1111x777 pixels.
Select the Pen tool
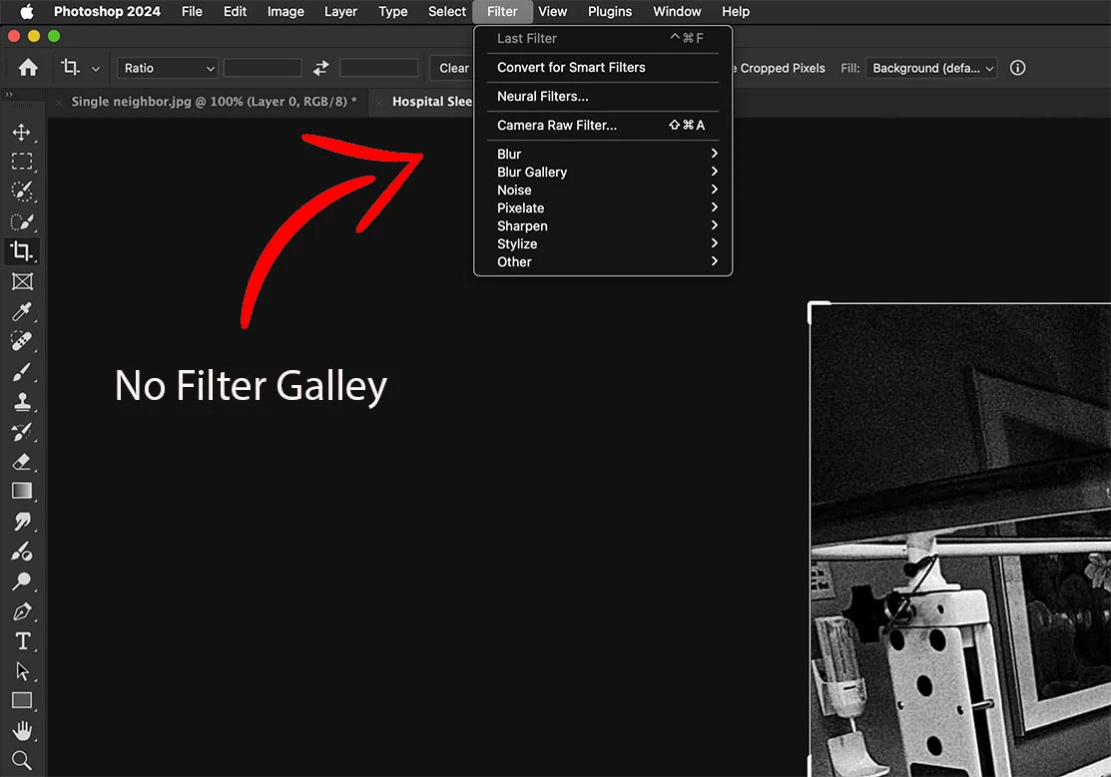[x=21, y=611]
